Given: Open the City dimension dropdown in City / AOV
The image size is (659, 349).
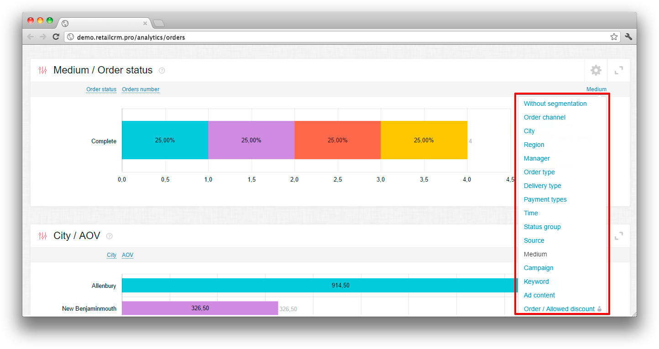Looking at the screenshot, I should pyautogui.click(x=112, y=255).
